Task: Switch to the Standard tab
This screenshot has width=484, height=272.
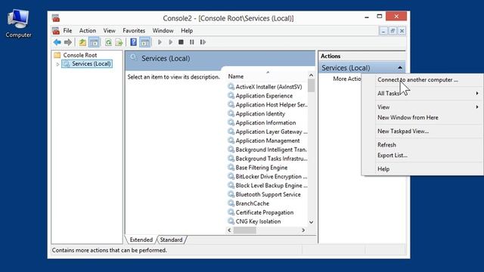Action: (171, 240)
